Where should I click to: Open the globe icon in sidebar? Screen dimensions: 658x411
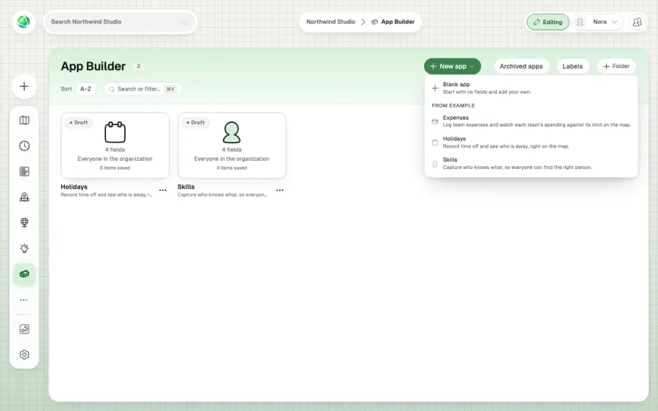pyautogui.click(x=24, y=222)
